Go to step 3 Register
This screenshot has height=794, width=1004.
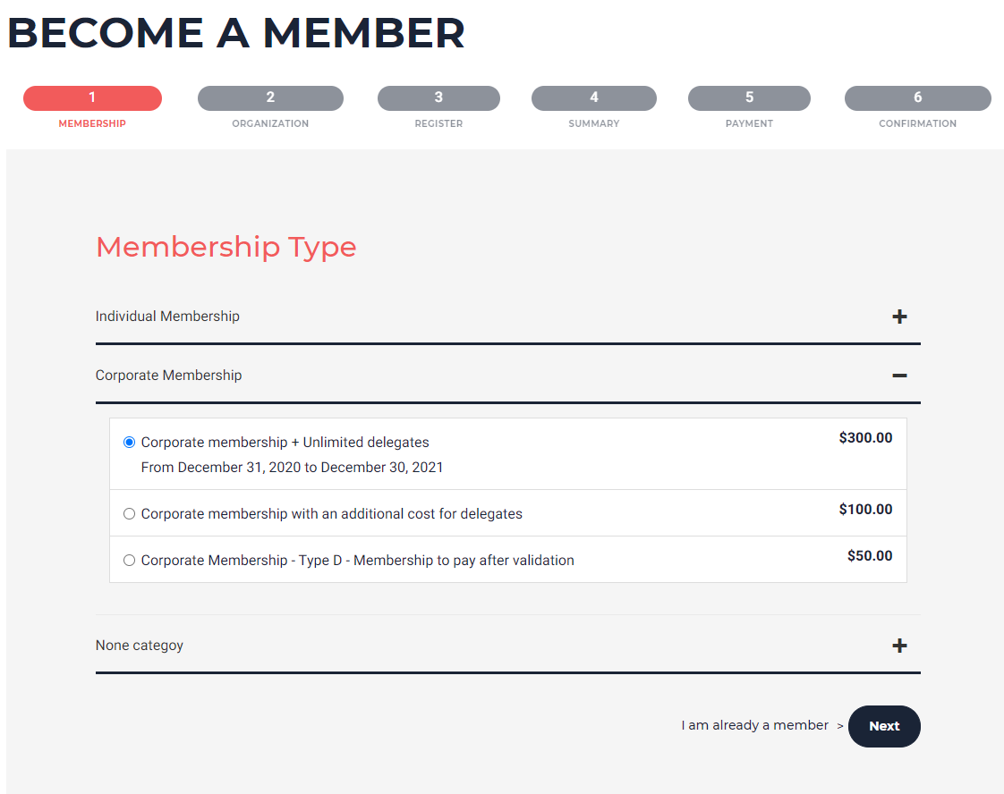click(x=438, y=98)
